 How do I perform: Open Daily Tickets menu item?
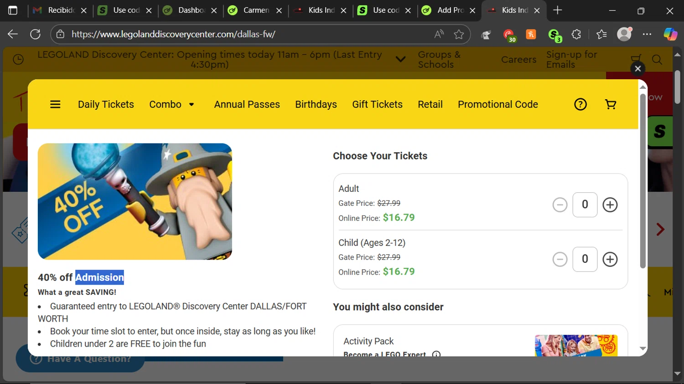pyautogui.click(x=106, y=104)
